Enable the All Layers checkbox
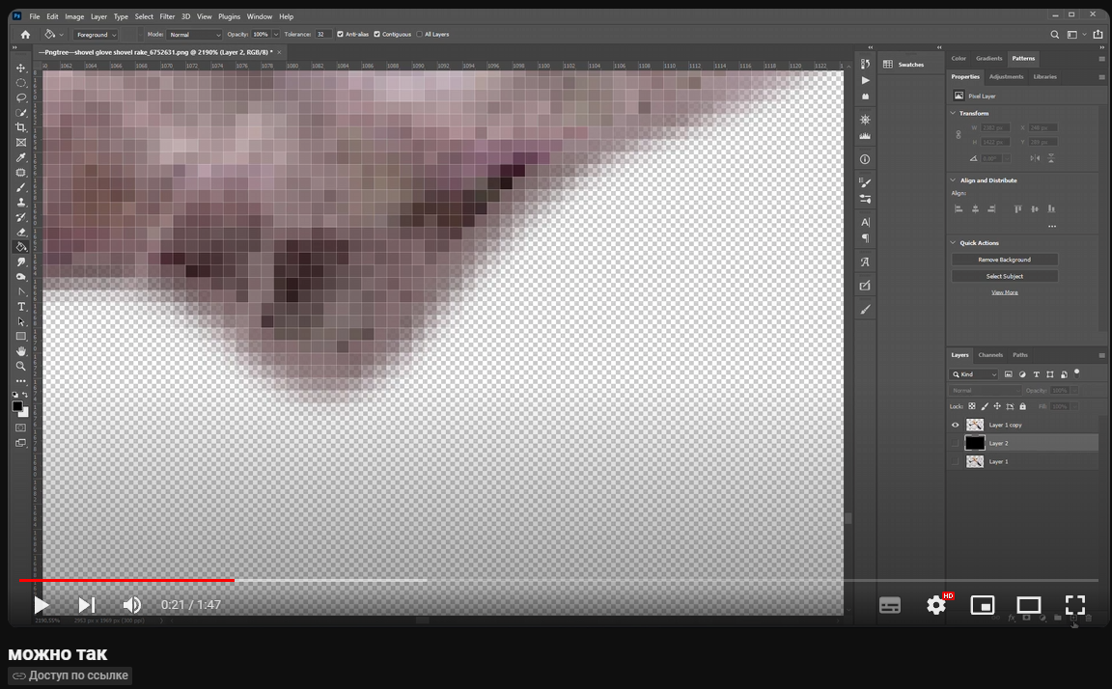 (419, 34)
